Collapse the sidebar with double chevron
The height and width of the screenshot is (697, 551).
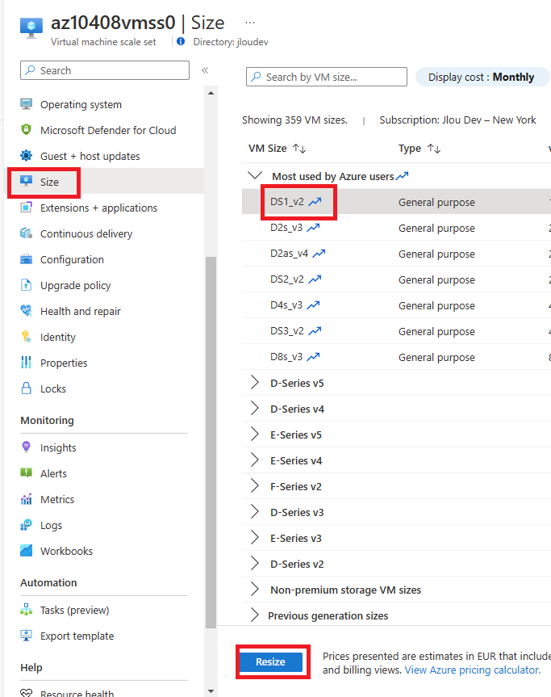click(x=205, y=70)
